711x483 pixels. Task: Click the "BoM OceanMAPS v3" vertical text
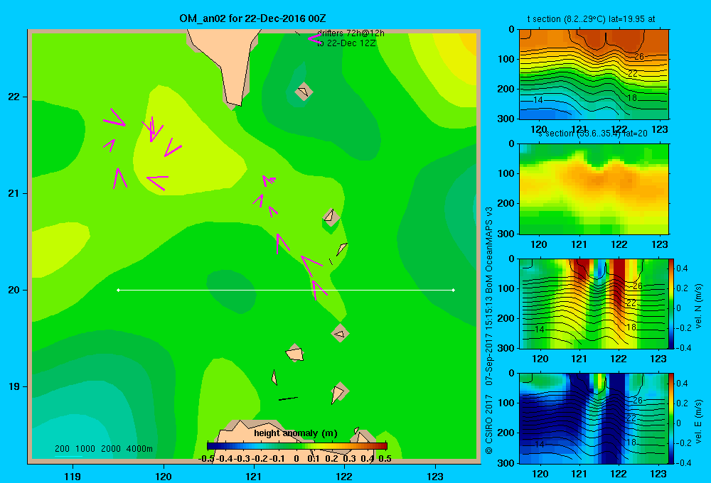tap(489, 250)
